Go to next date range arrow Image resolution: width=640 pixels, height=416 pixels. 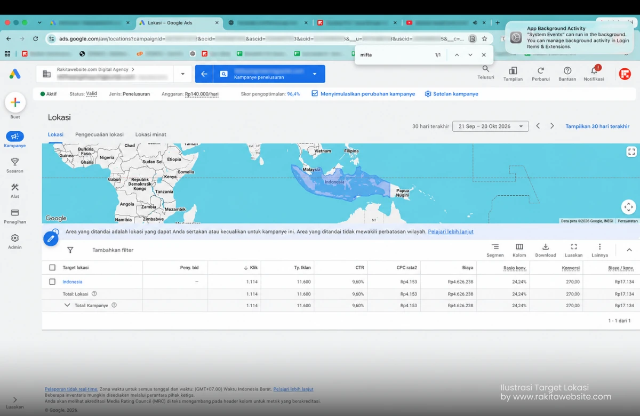click(552, 126)
